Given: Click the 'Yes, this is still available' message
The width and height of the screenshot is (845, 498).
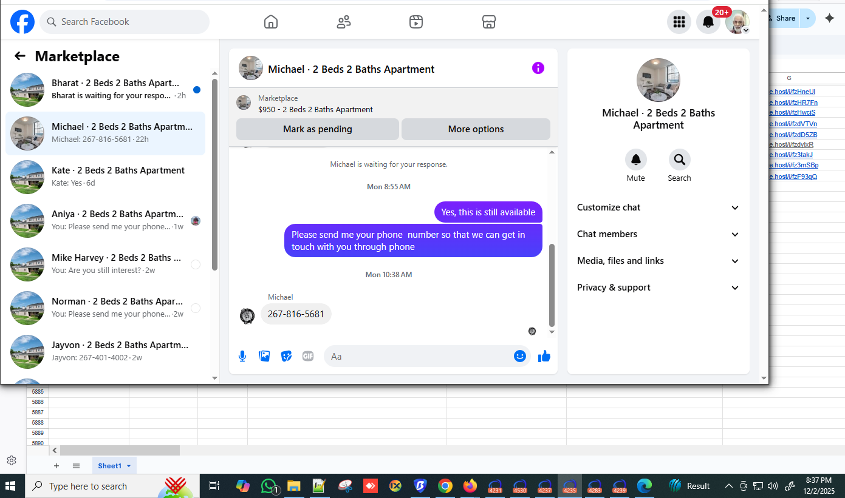Looking at the screenshot, I should (x=488, y=212).
